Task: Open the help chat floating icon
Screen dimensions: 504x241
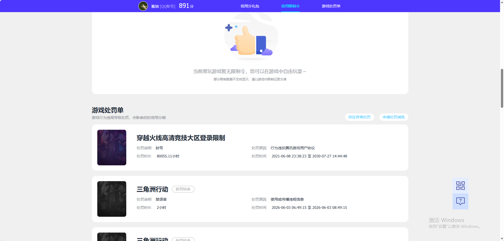Action: click(460, 201)
